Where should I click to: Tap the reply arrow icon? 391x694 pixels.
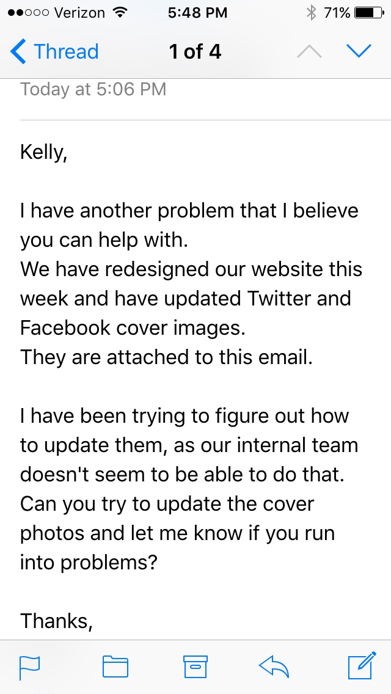pyautogui.click(x=274, y=667)
